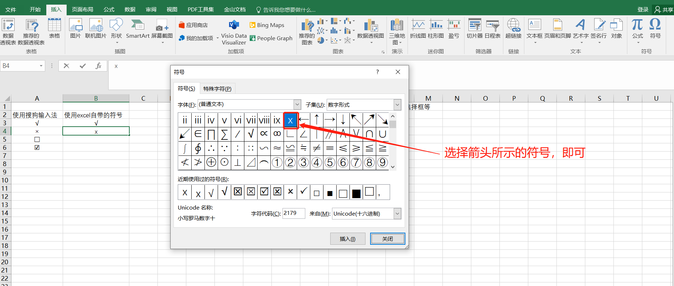
Task: Switch to Page Layout (页面布局) tab
Action: click(x=82, y=10)
